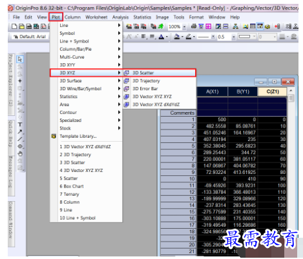Select the Text tool (T)
This screenshot has height=259, width=303.
20,124
